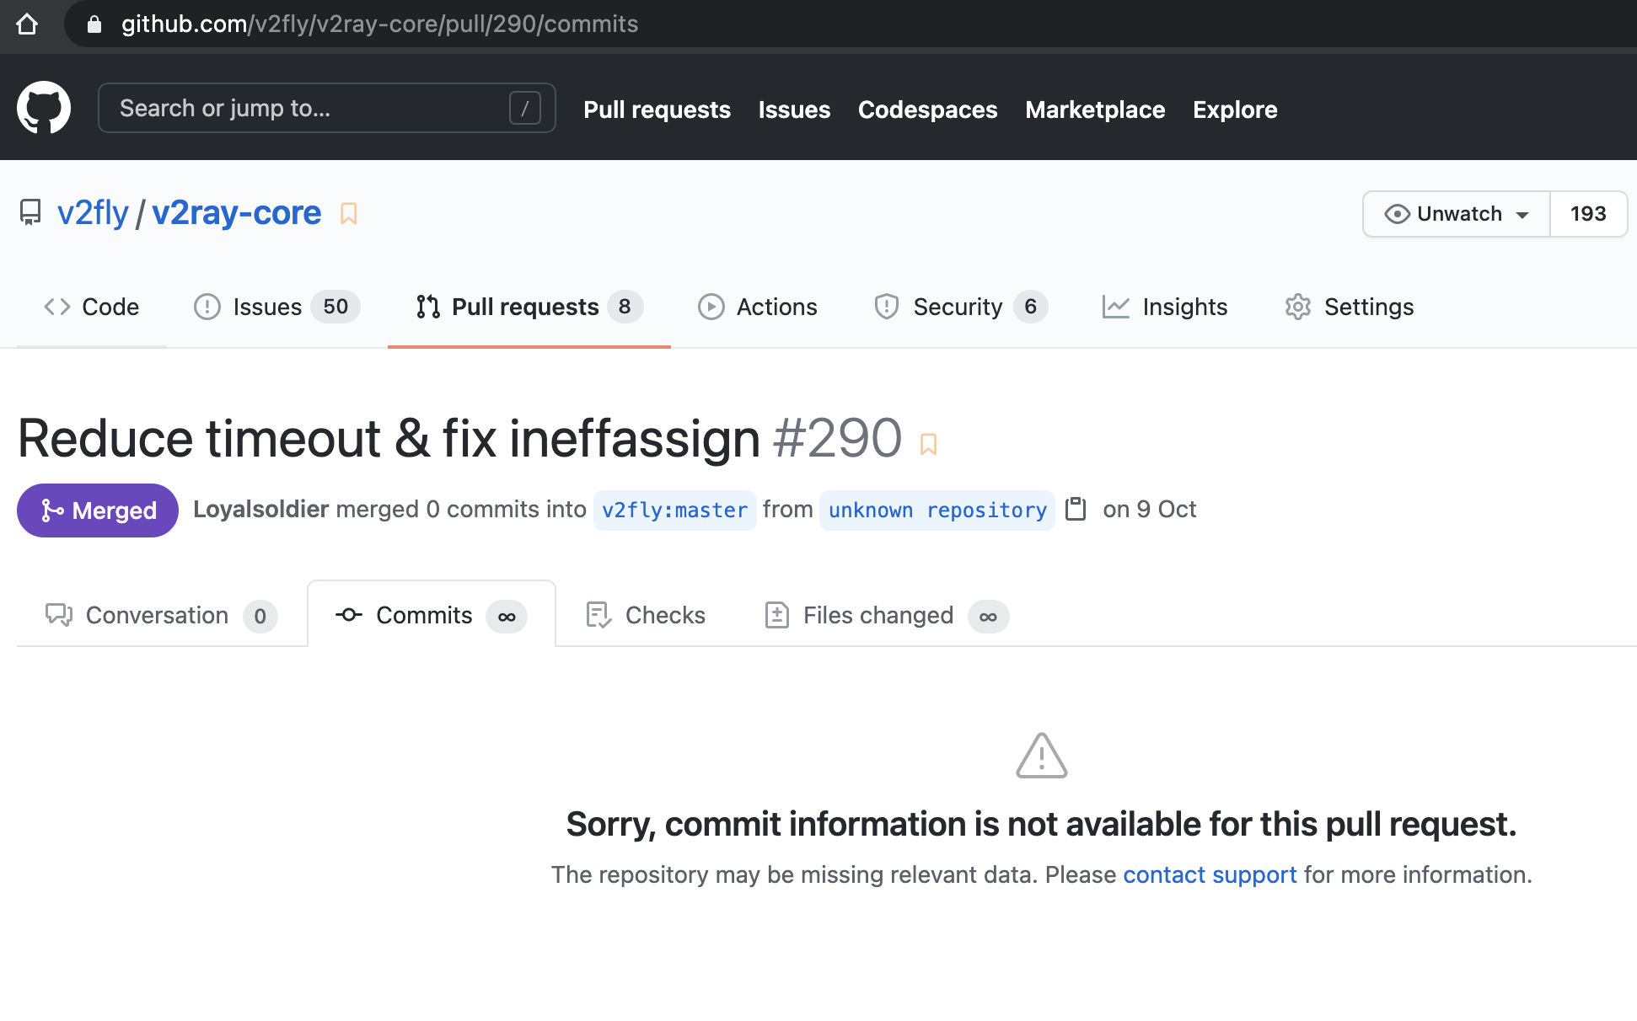Open the GitHub home via the Octocat logo
The width and height of the screenshot is (1637, 1021).
[x=44, y=108]
